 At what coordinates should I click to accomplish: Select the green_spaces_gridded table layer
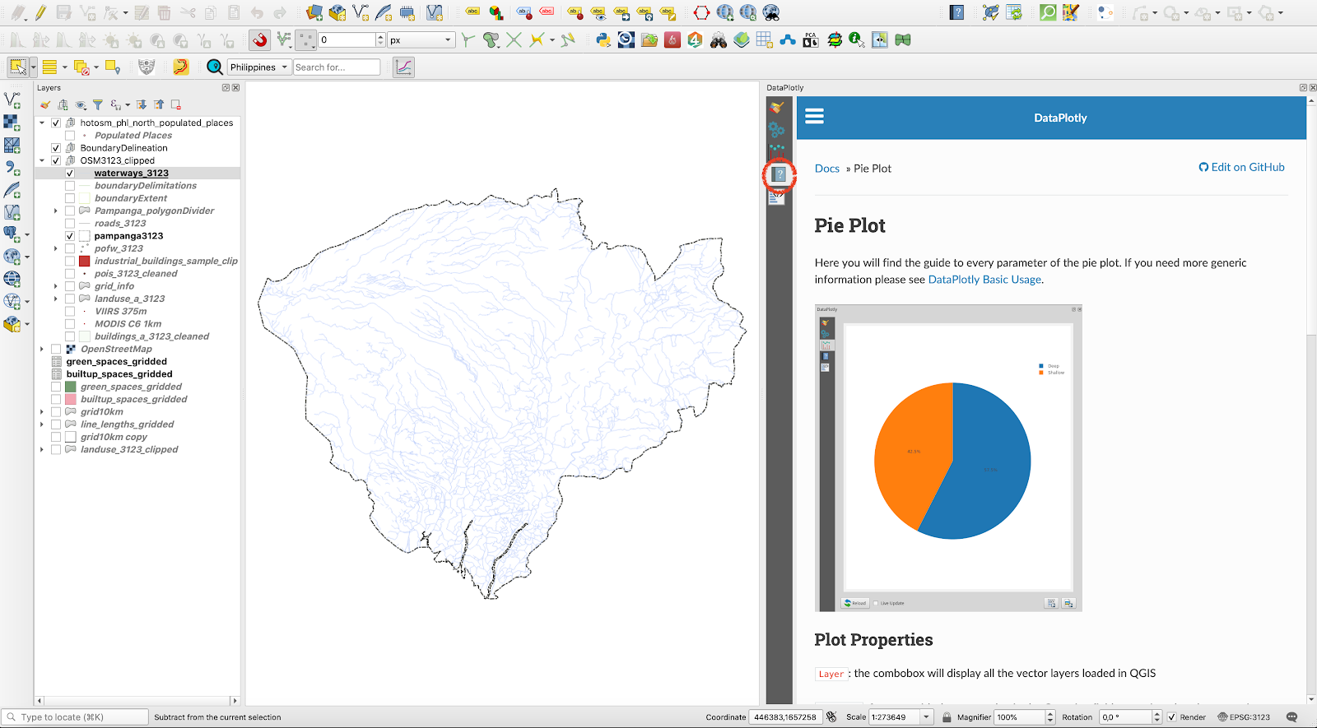116,362
